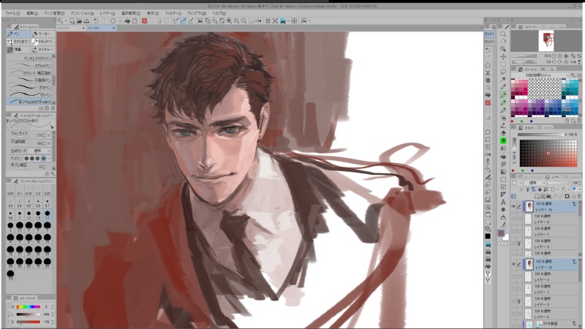The height and width of the screenshot is (329, 585).
Task: Click the Zoom out magnifier in the top toolbar
Action: (244, 21)
